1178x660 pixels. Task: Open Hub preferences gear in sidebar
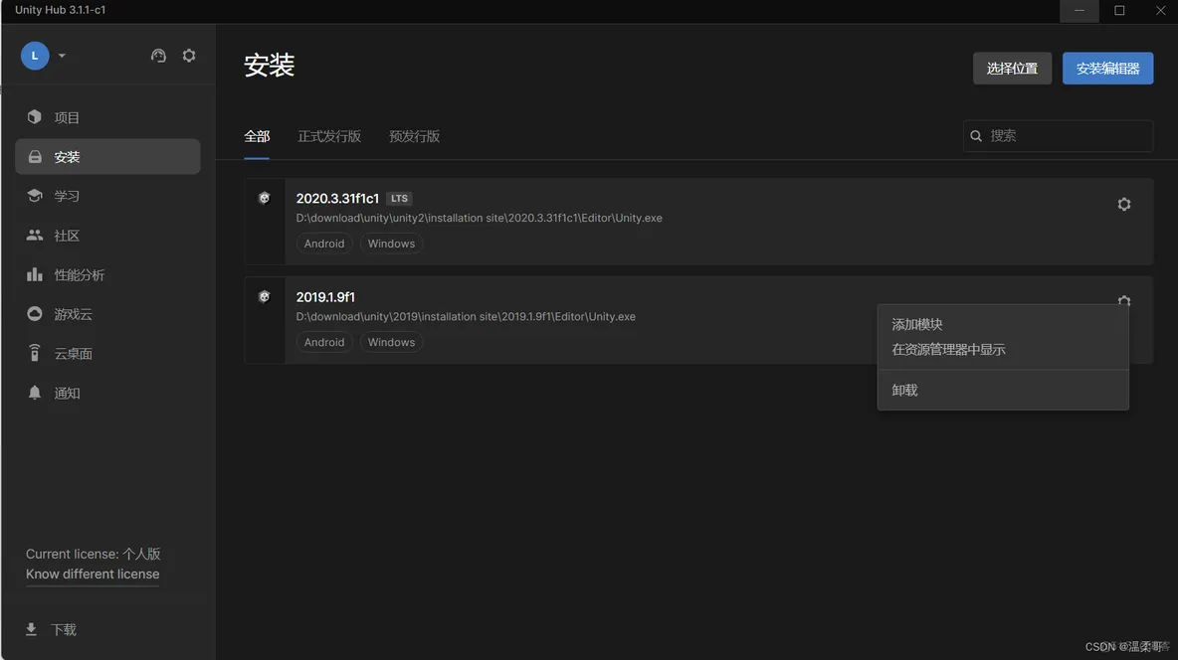click(189, 56)
